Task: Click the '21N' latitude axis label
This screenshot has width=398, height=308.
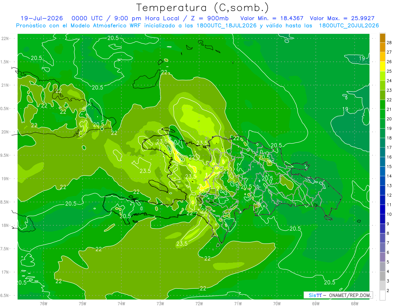Action: pyautogui.click(x=5, y=85)
